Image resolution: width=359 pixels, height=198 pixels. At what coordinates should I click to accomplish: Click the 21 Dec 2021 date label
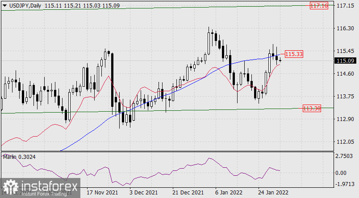[186, 193]
